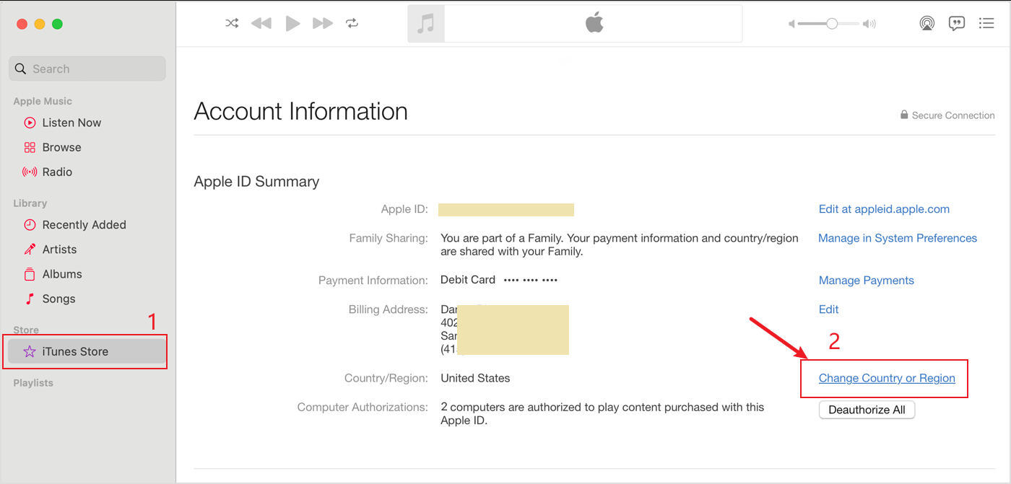The width and height of the screenshot is (1011, 484).
Task: Click the Account Information heading
Action: click(301, 111)
